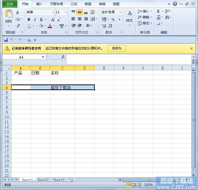
Task: Apply cell borders icon
Action: point(29,26)
